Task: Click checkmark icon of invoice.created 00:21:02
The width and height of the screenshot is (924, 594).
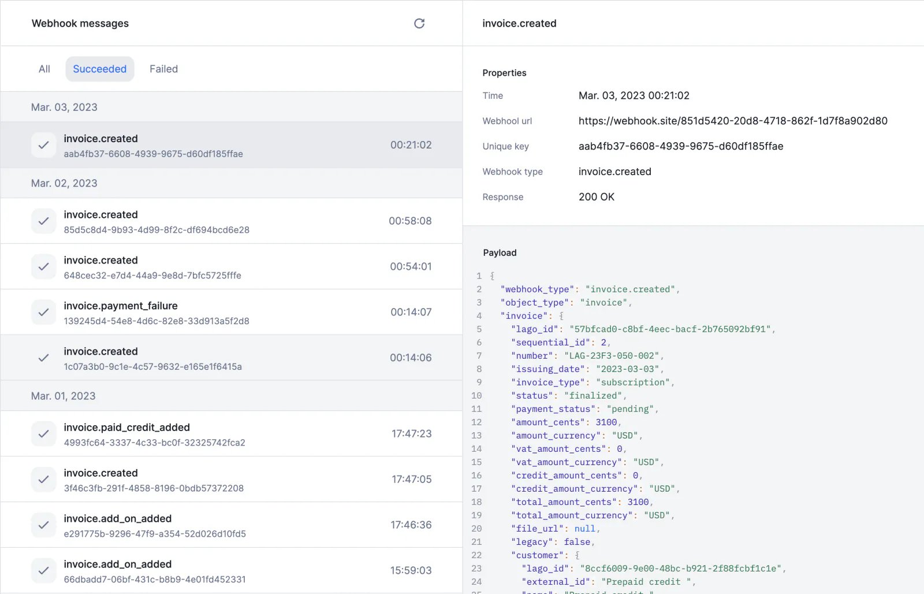Action: 43,145
